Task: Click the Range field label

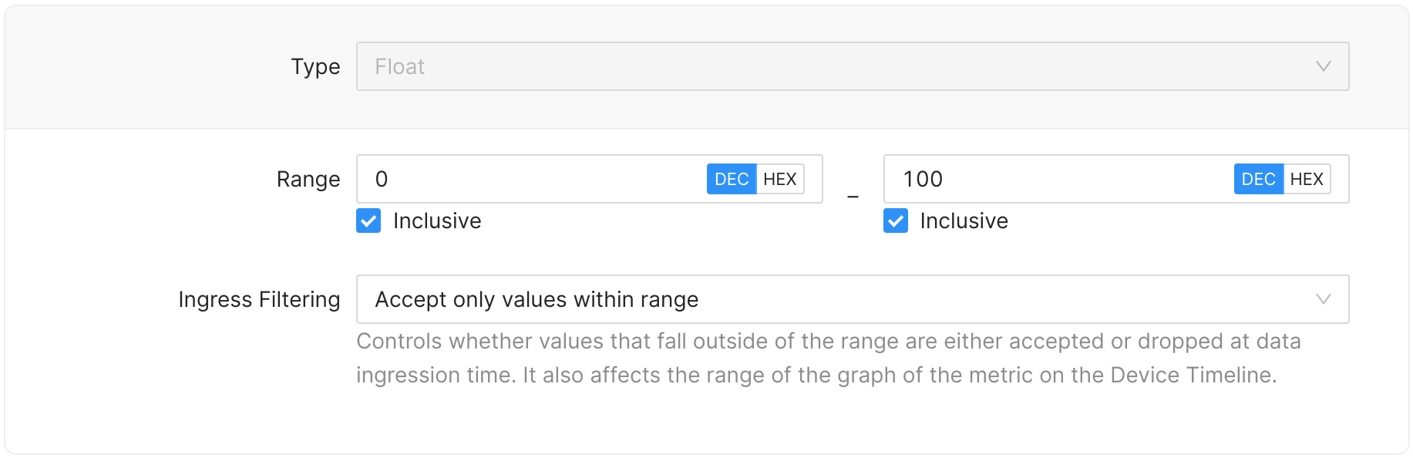Action: tap(308, 179)
